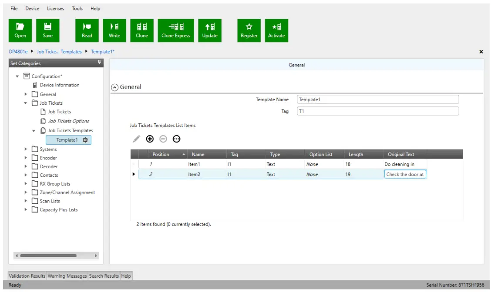Read the device configuration
The width and height of the screenshot is (491, 292).
(87, 30)
